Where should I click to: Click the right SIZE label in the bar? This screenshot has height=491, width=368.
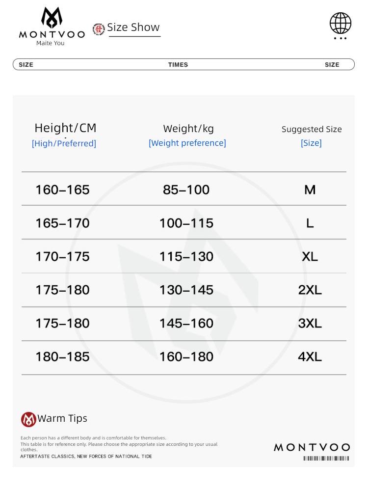pyautogui.click(x=332, y=64)
